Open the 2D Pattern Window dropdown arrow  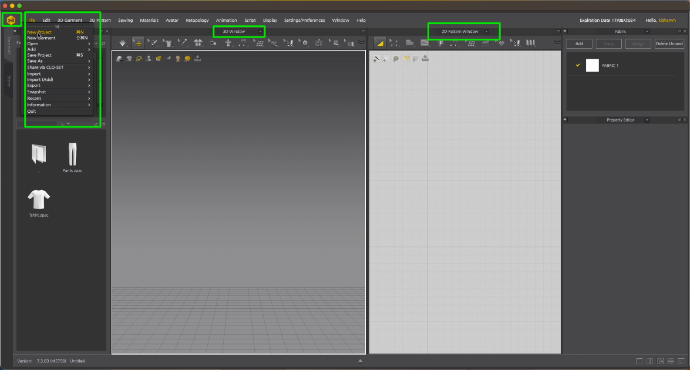pyautogui.click(x=486, y=32)
